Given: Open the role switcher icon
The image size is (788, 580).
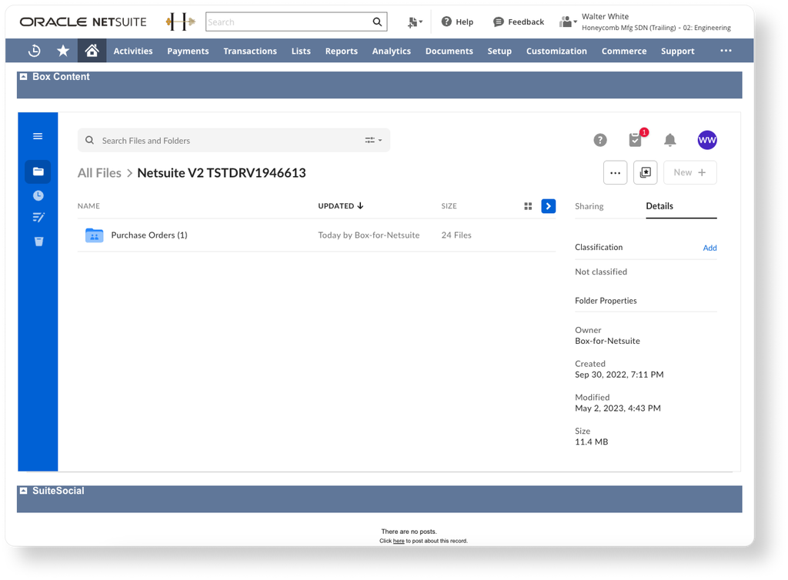Looking at the screenshot, I should coord(568,22).
